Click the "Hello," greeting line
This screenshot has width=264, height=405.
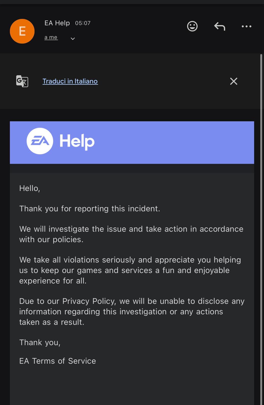(30, 188)
